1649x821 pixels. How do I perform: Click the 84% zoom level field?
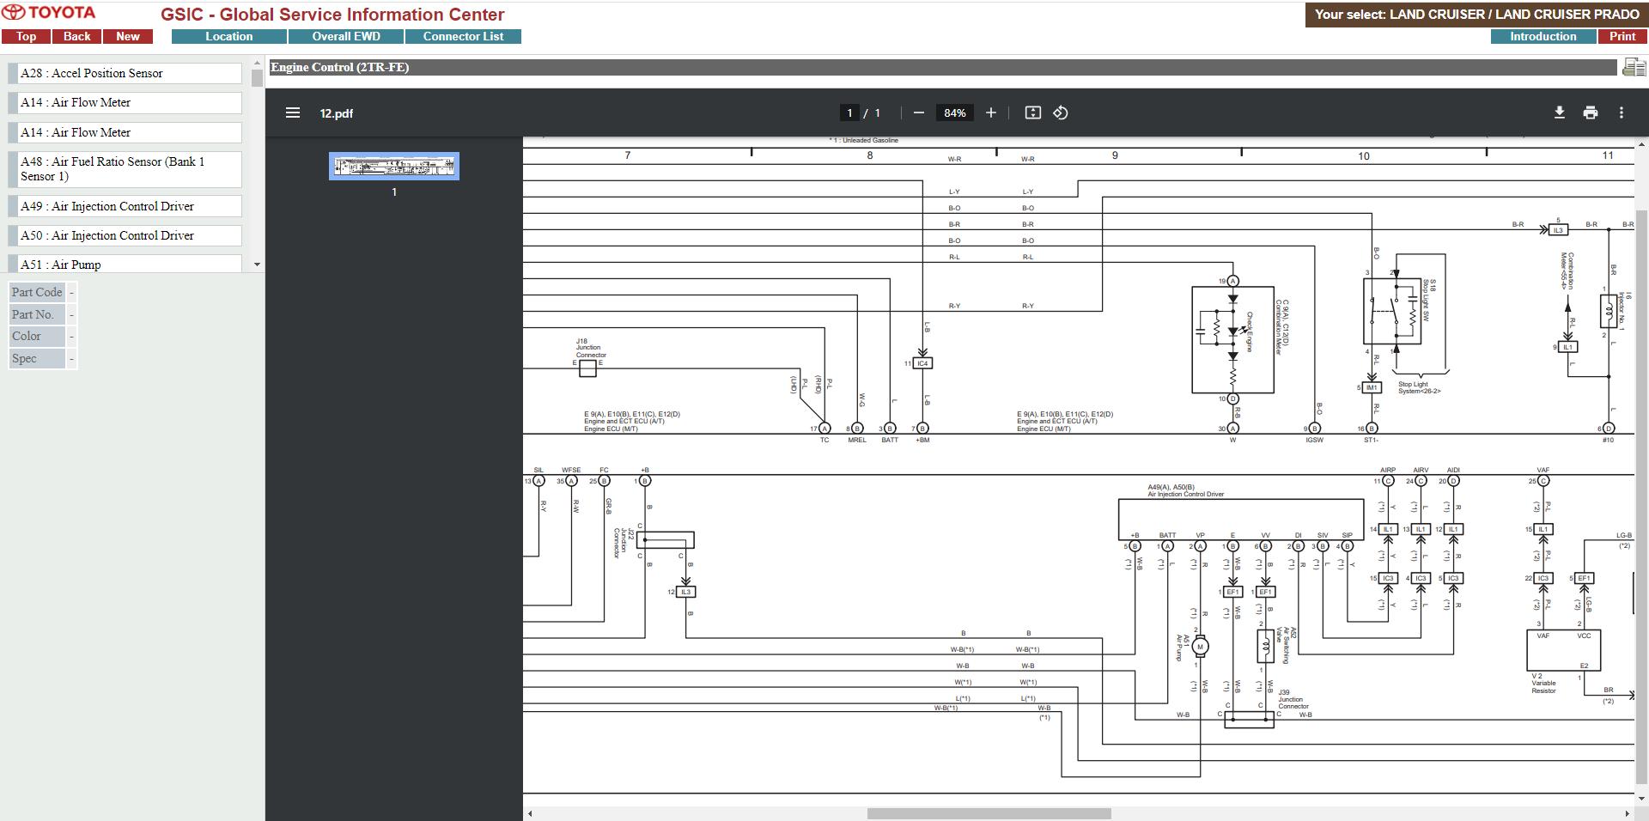coord(954,113)
